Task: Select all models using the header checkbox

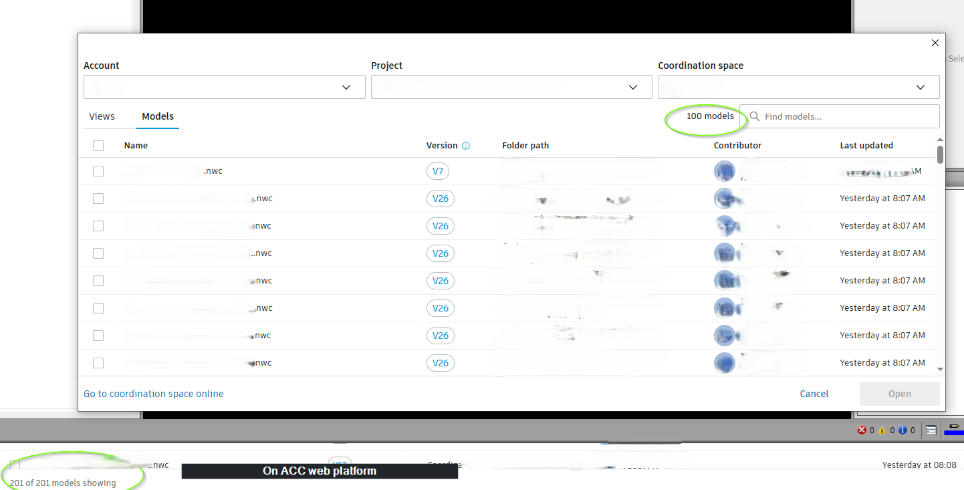Action: (98, 145)
